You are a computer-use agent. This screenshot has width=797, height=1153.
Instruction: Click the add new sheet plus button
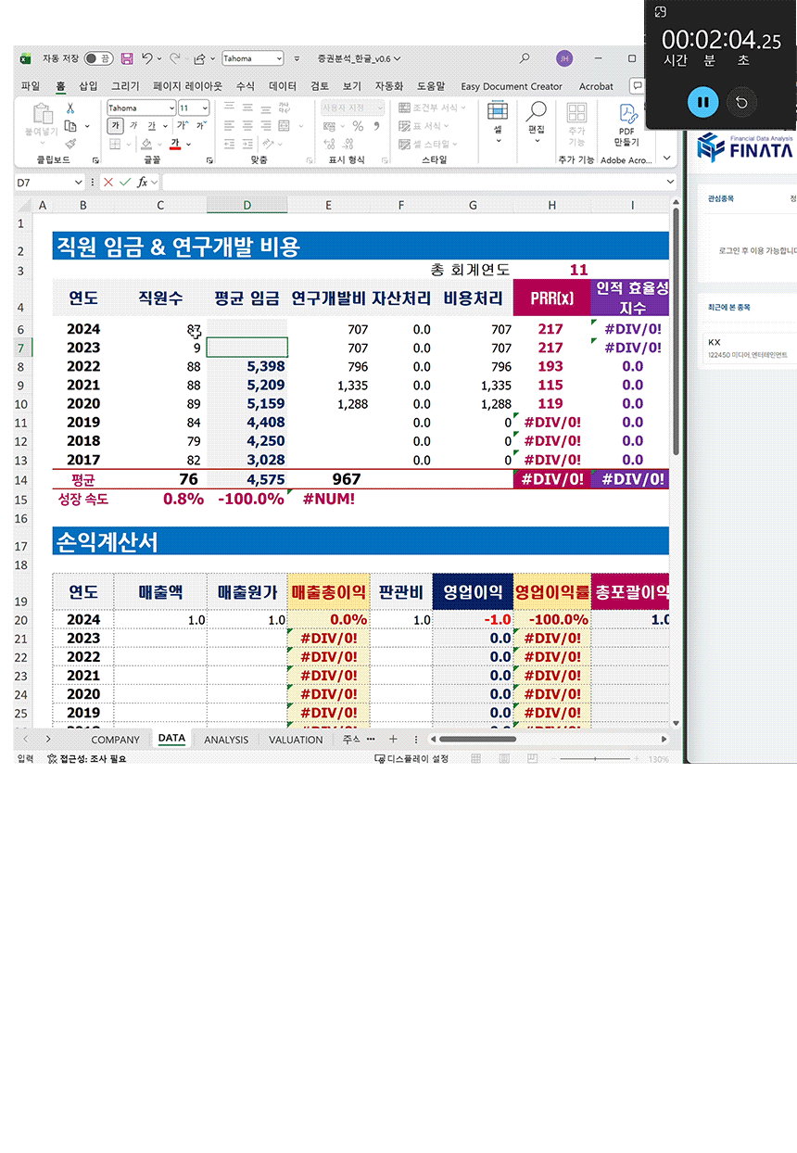[x=393, y=740]
